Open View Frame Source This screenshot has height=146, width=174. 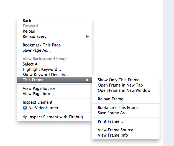[115, 130]
